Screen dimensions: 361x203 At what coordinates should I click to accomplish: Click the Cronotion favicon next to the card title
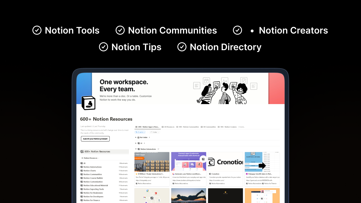click(210, 174)
